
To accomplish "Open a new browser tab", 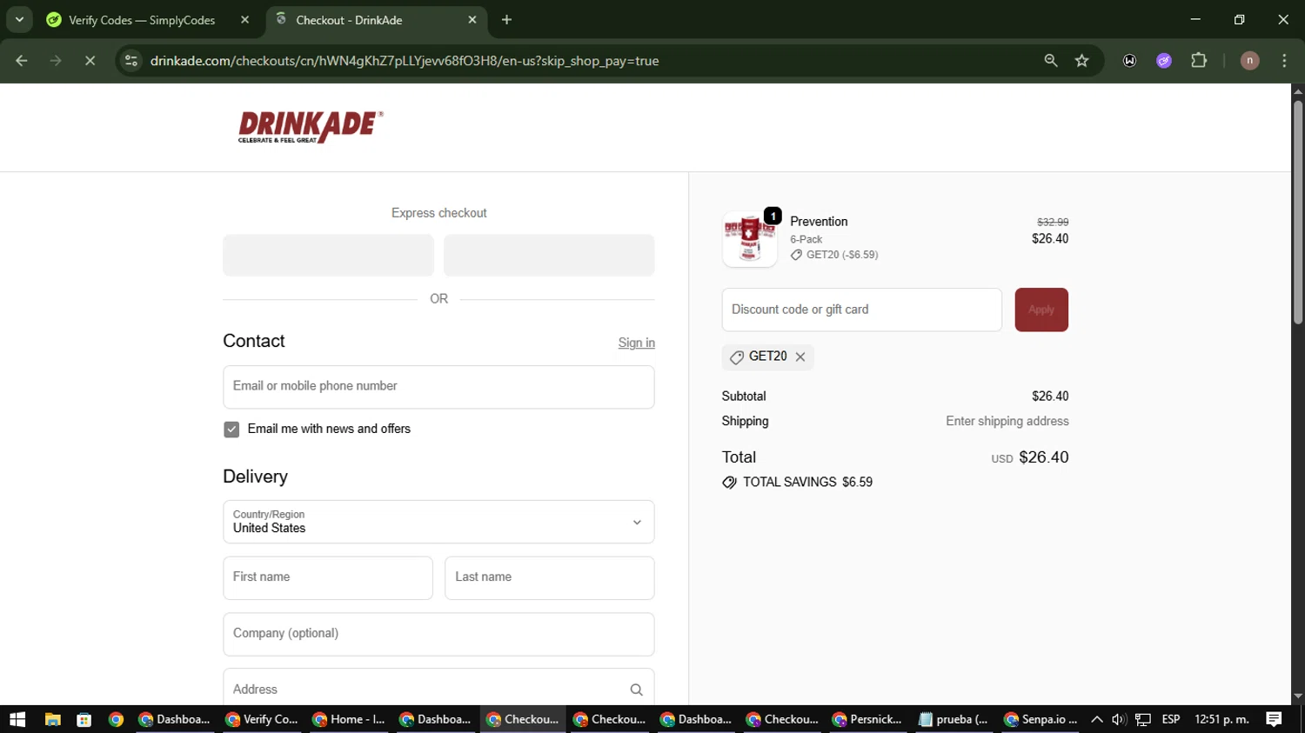I will coord(507,20).
